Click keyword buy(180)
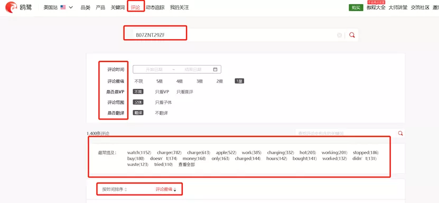This screenshot has height=203, width=439. (136, 159)
